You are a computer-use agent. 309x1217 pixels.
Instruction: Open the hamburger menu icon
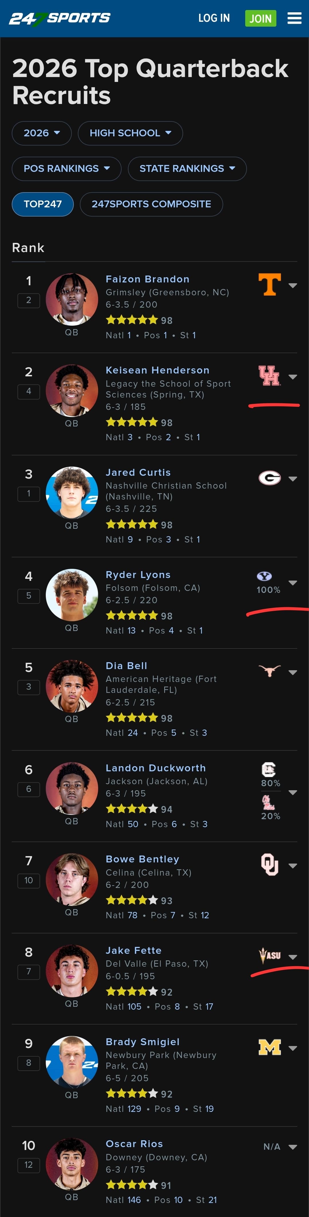(x=294, y=18)
